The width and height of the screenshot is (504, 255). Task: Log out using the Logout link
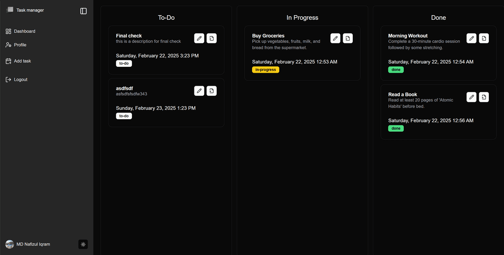[20, 79]
